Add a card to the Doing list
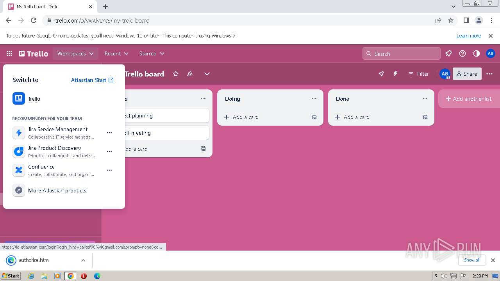 click(x=264, y=117)
